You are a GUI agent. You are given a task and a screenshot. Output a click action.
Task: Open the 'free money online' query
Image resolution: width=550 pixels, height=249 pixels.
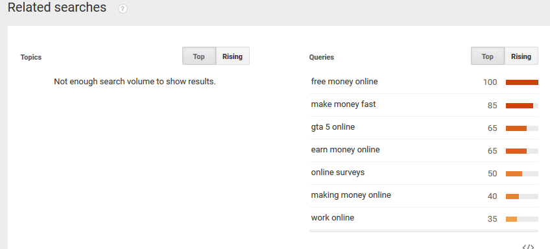coord(344,82)
